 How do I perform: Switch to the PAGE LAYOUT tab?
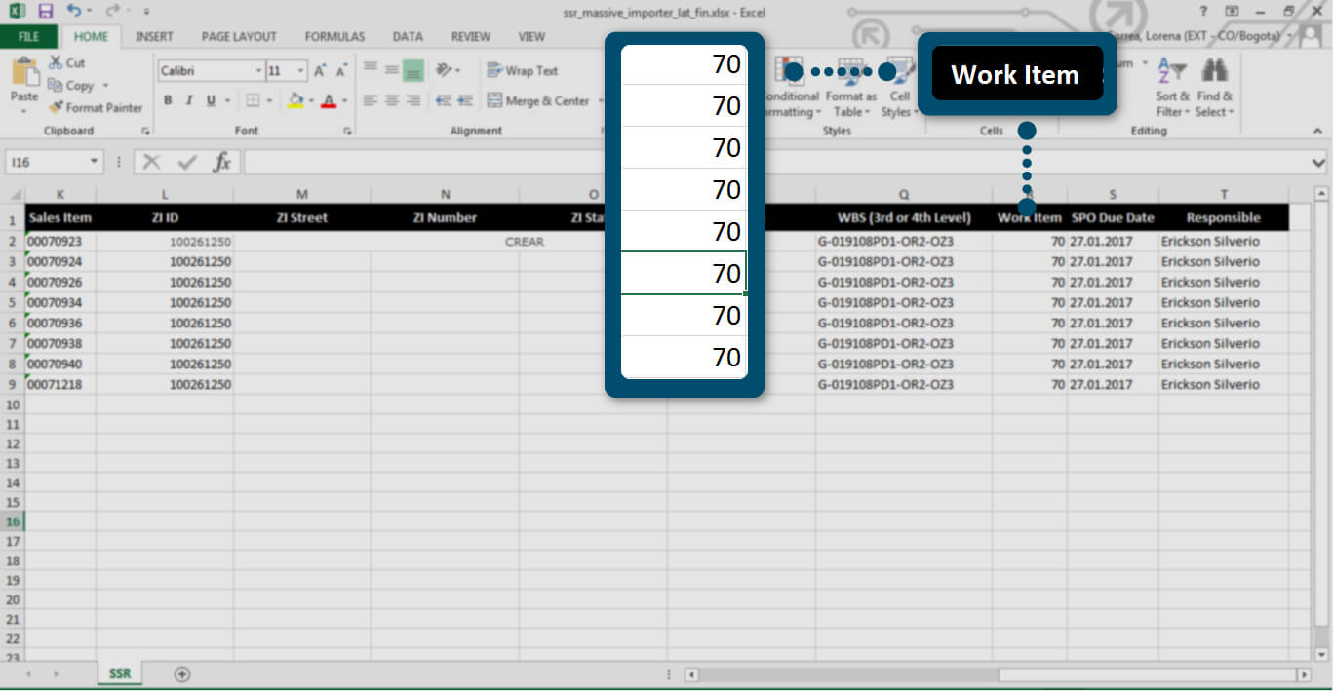239,37
